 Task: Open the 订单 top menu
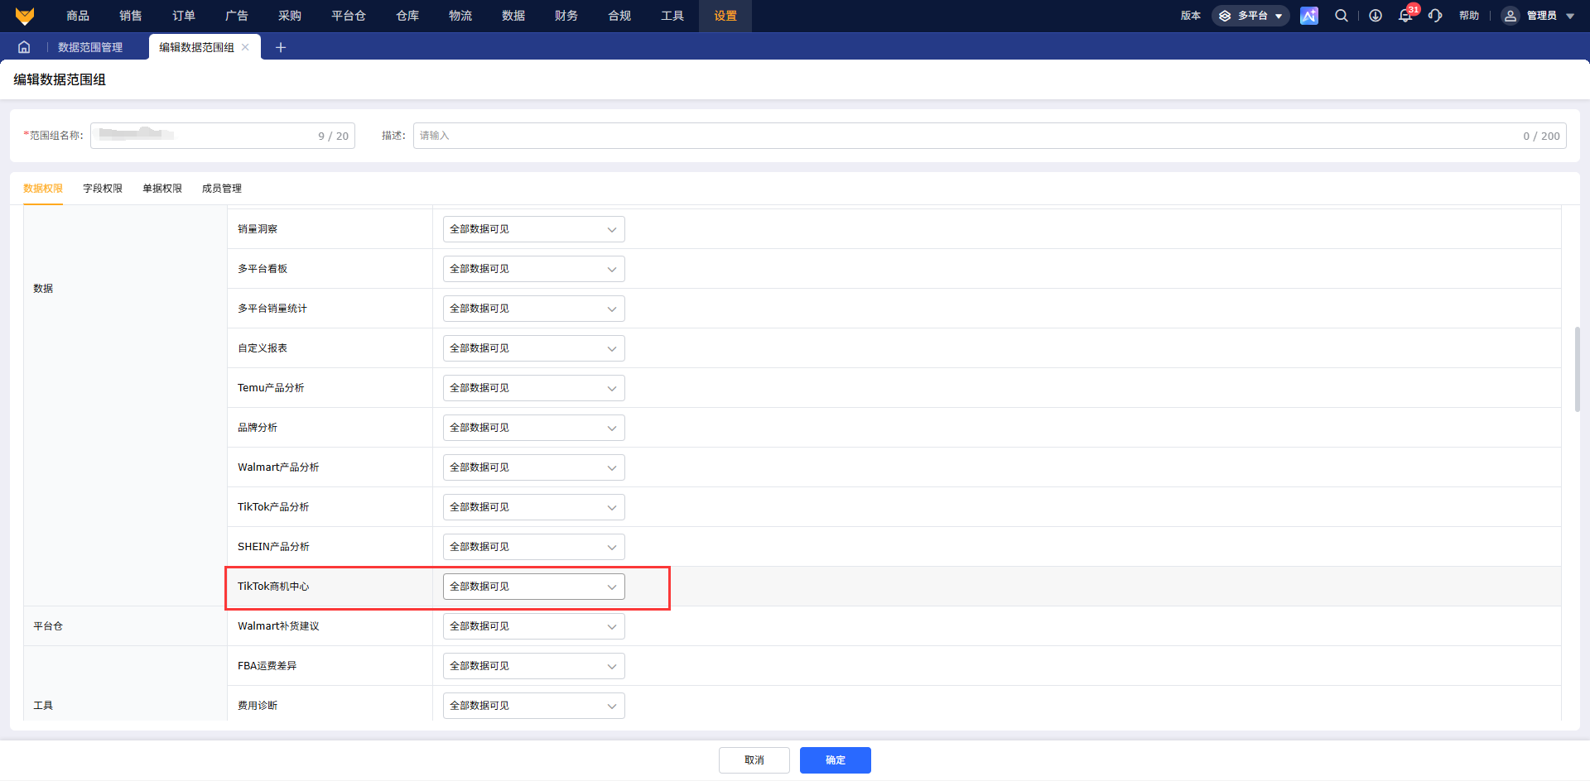(184, 16)
